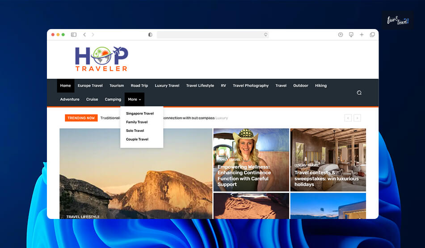This screenshot has height=248, width=425.
Task: Go to the Tourism section
Action: 117,86
